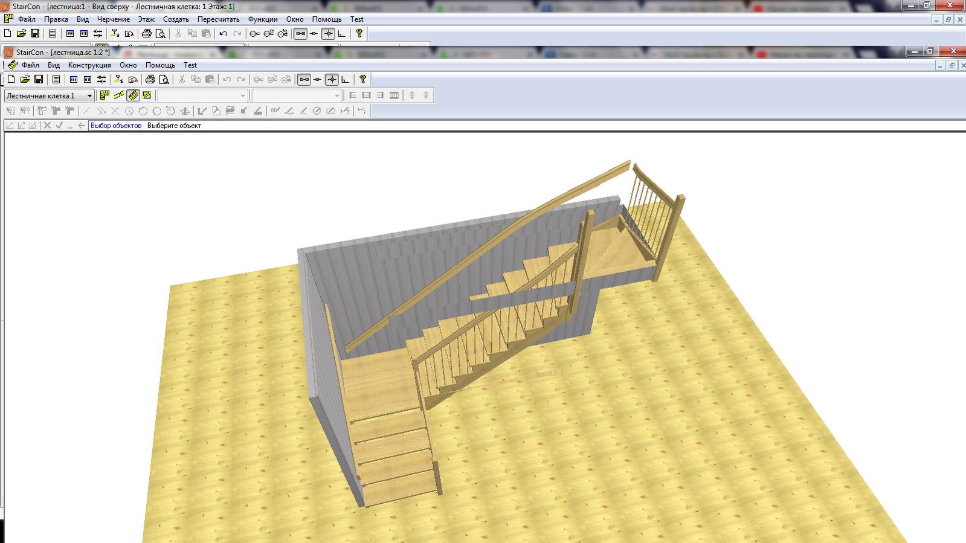Click the ellipsis options icon in command bar
The width and height of the screenshot is (966, 543).
coord(71,126)
